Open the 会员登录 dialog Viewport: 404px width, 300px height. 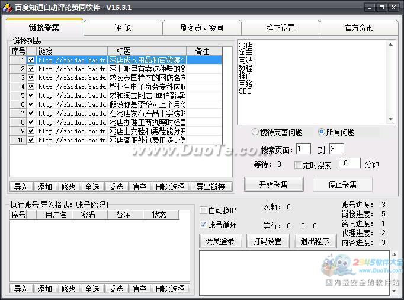[220, 241]
